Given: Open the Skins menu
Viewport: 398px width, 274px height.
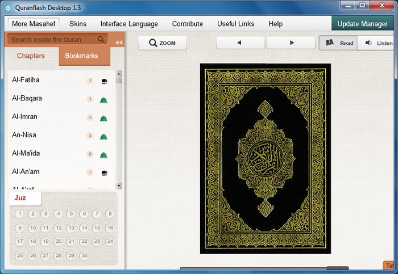Looking at the screenshot, I should [78, 24].
